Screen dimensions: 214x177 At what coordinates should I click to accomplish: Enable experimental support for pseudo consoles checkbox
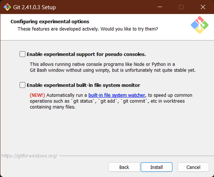coord(22,54)
